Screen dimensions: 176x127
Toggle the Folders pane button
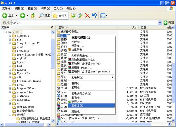(x=60, y=16)
